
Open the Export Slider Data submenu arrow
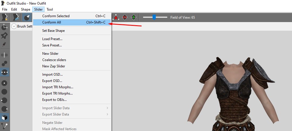click(107, 114)
